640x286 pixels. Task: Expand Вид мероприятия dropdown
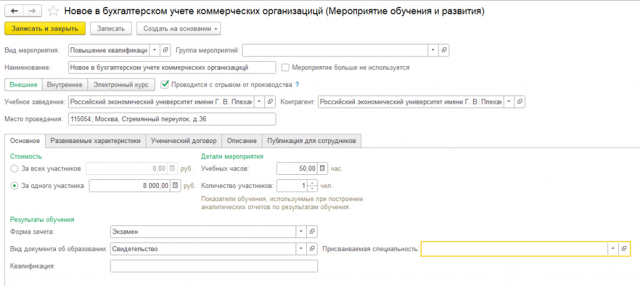coord(155,50)
